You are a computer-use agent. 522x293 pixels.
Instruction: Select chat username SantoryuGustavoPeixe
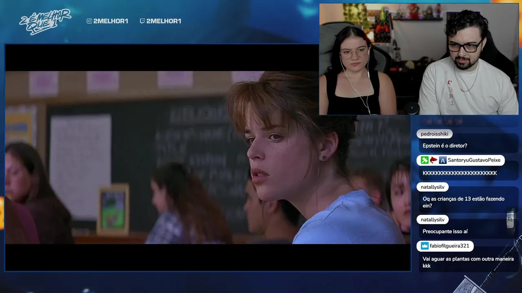(x=474, y=160)
